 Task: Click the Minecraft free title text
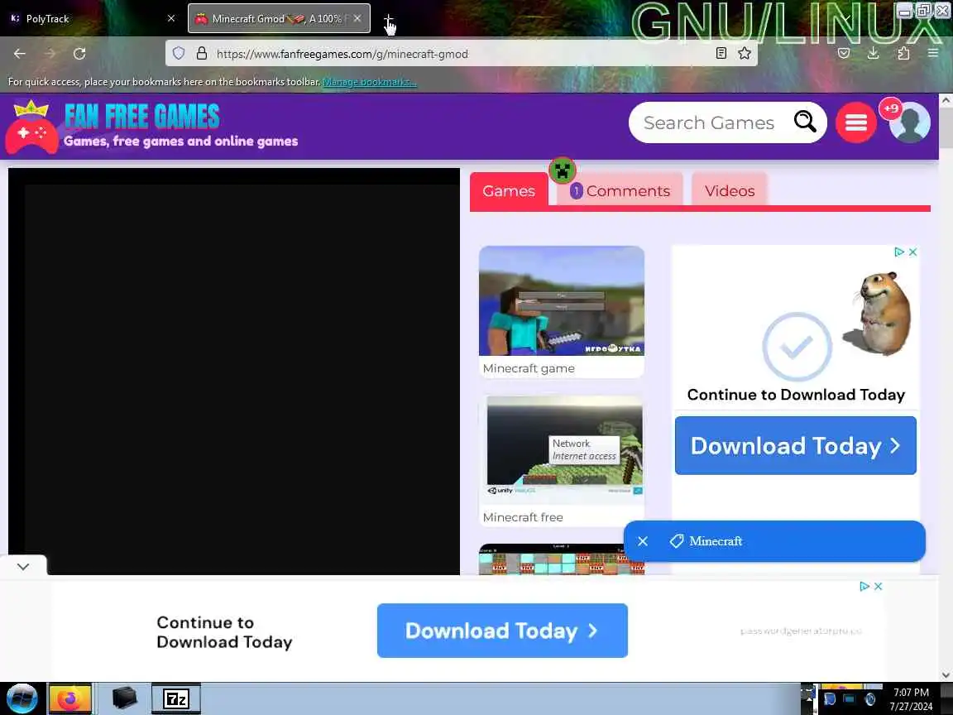tap(523, 517)
